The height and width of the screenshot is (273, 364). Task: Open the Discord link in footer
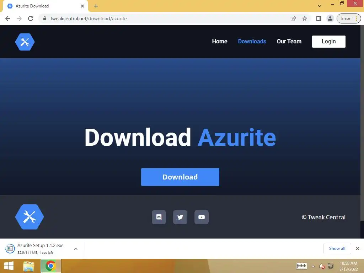[159, 217]
